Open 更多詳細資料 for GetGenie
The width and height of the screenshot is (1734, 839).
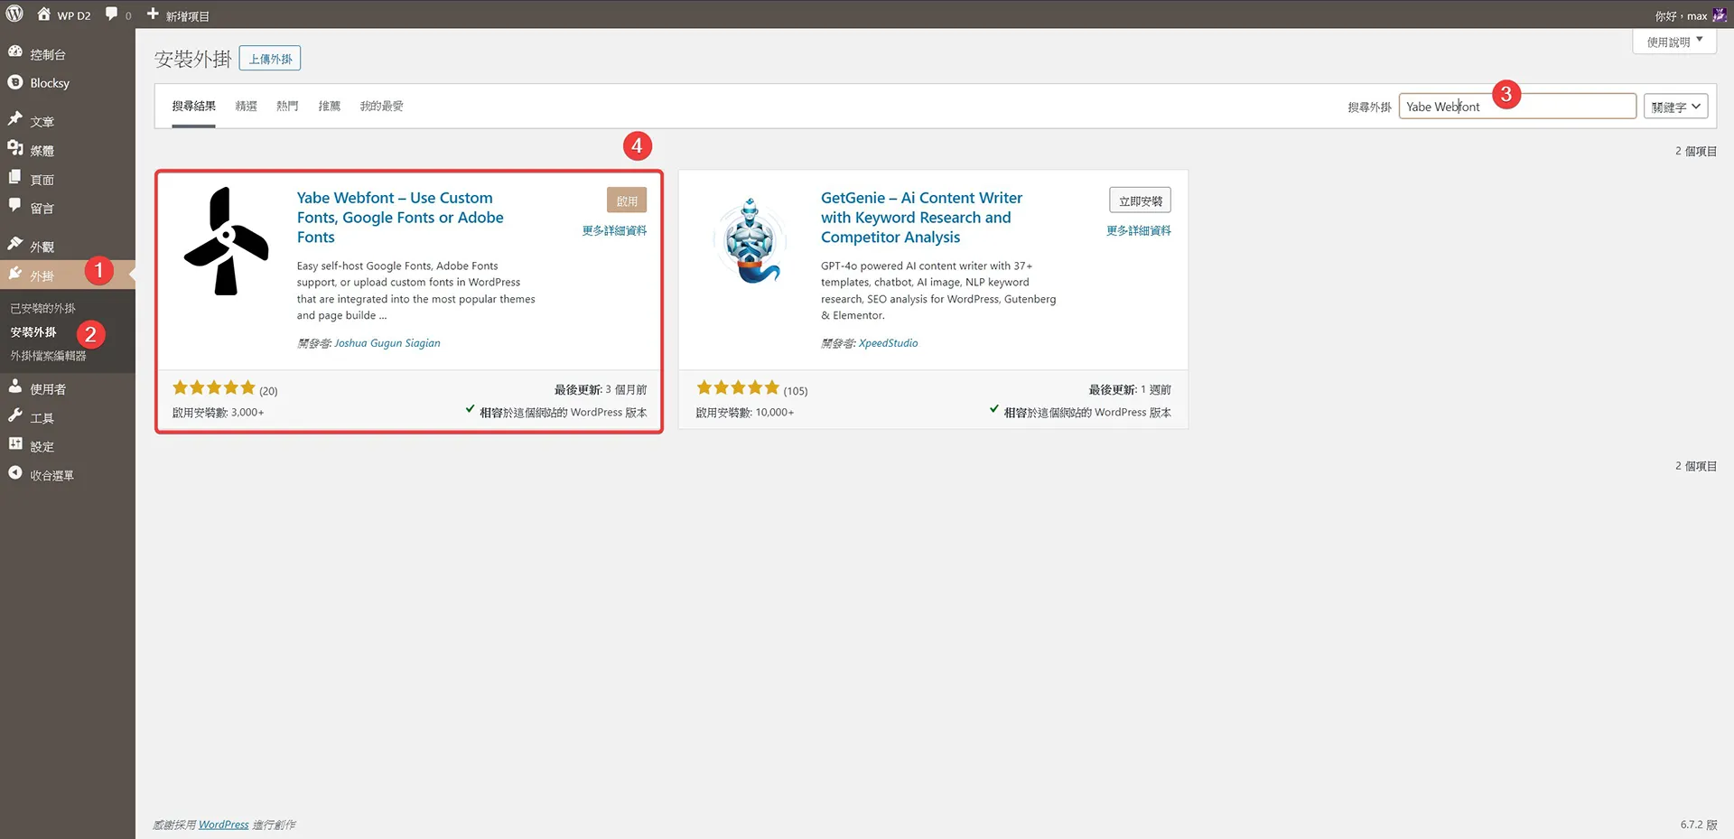[1139, 230]
